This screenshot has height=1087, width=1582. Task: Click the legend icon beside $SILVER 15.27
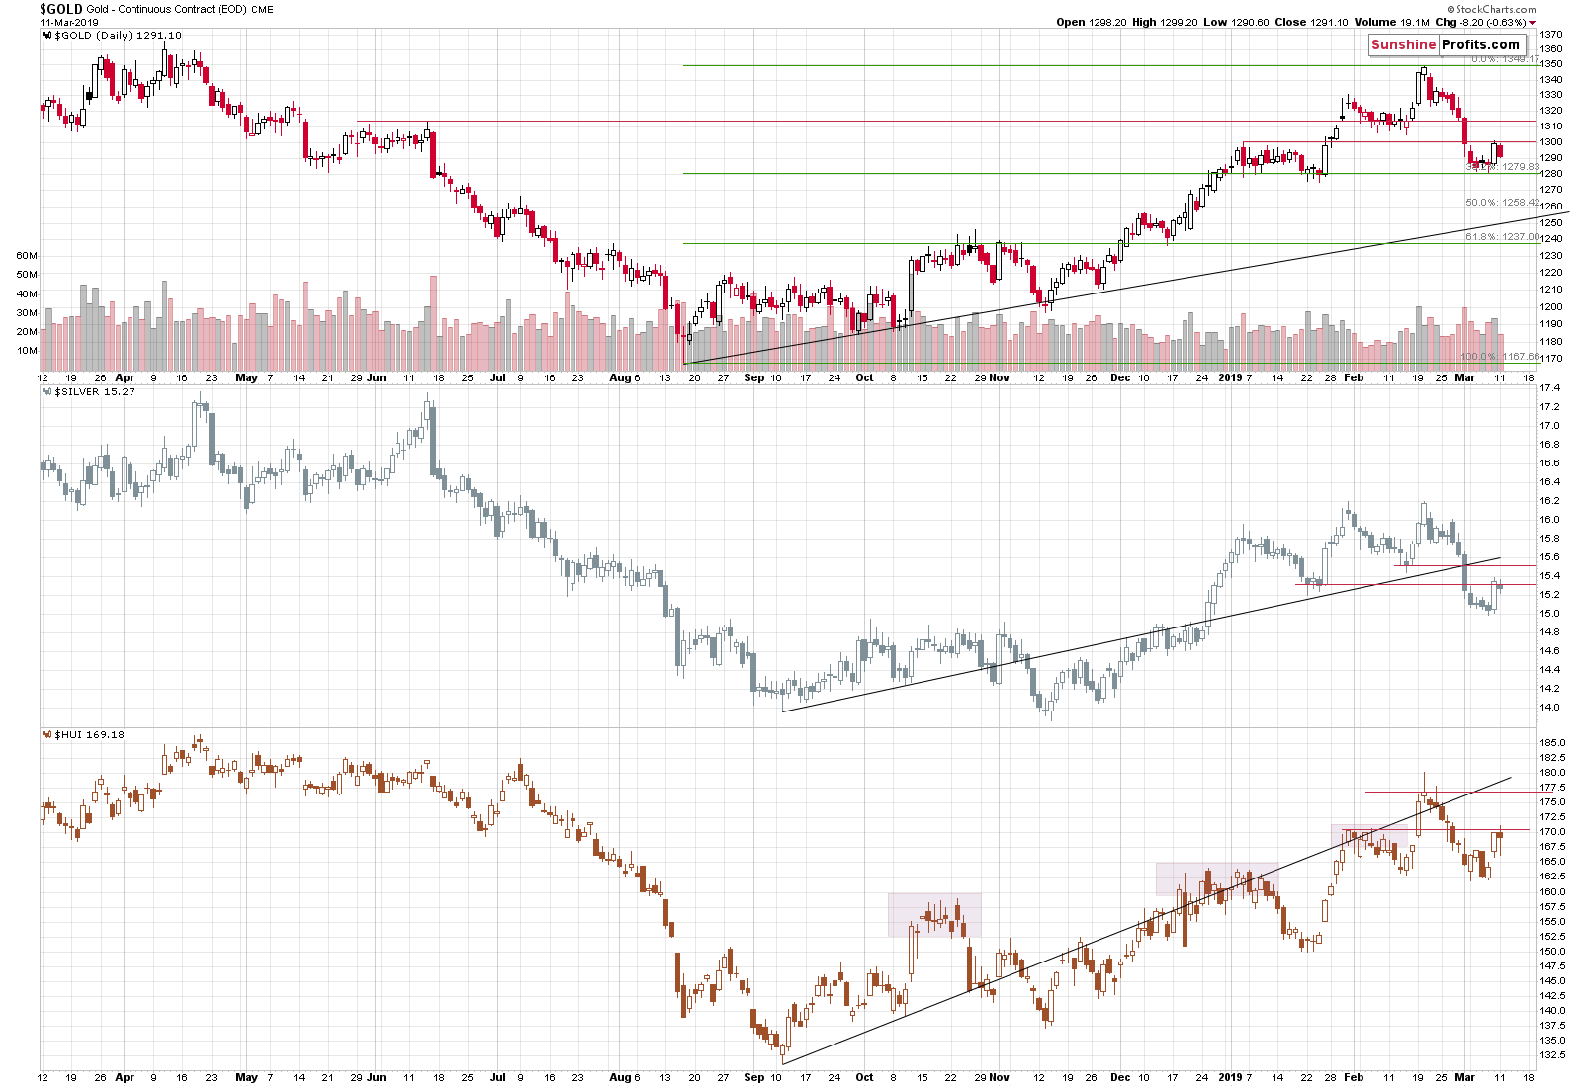pyautogui.click(x=46, y=392)
